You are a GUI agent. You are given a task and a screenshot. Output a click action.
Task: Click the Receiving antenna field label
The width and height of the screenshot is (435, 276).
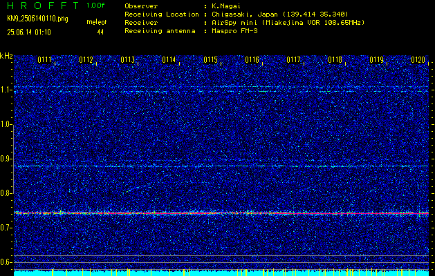click(160, 31)
